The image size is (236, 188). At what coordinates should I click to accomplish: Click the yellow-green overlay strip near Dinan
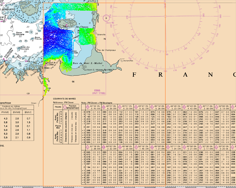45,87
